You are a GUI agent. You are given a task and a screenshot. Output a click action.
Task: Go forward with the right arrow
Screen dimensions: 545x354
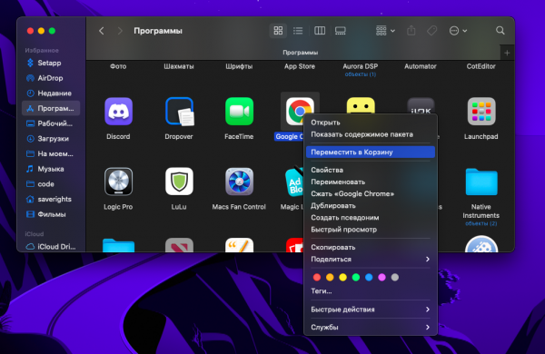point(120,31)
